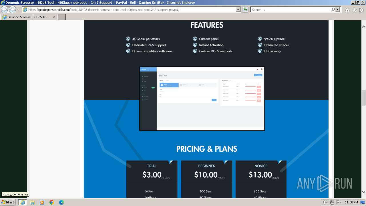Click the Action Center flag tray icon
This screenshot has width=366, height=206.
pyautogui.click(x=339, y=202)
